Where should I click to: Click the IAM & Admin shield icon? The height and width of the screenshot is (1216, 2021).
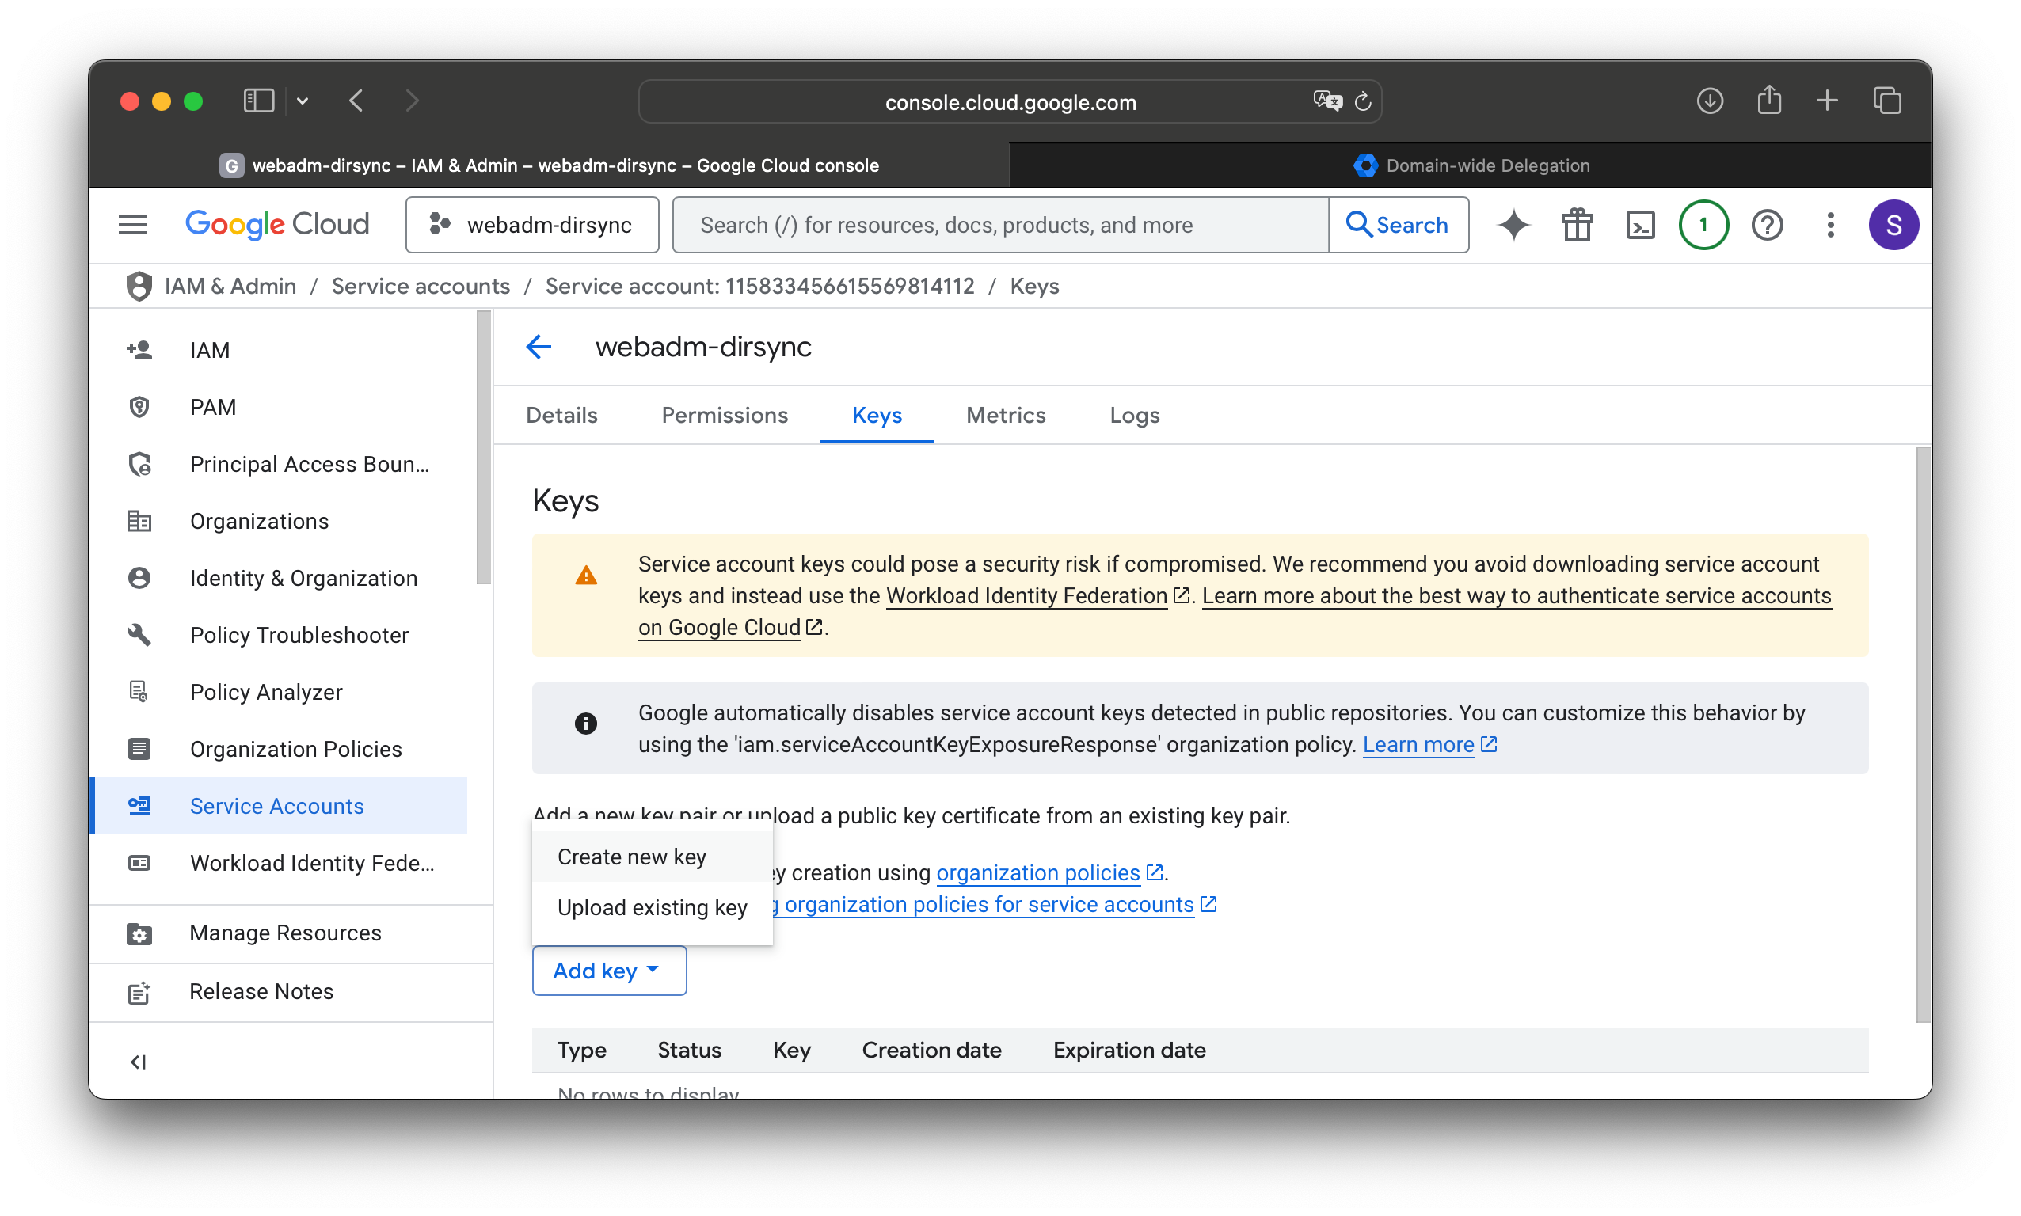[139, 286]
